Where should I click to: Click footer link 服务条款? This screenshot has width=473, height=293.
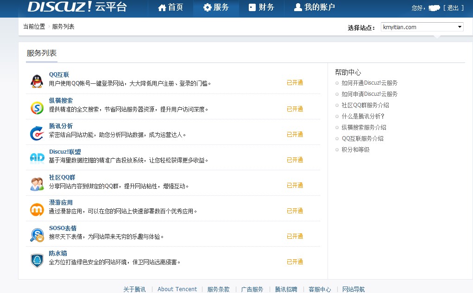pyautogui.click(x=218, y=289)
